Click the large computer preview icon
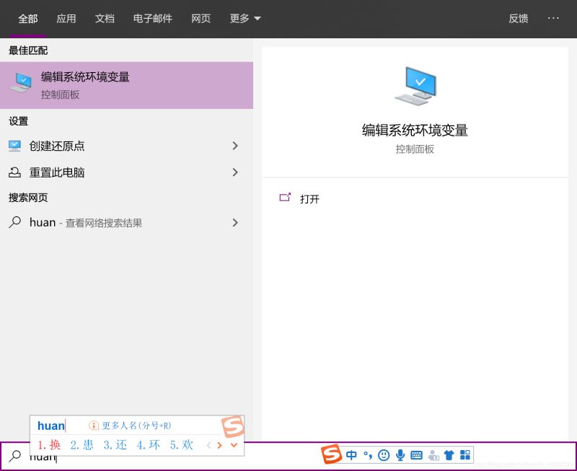577x471 pixels. (x=415, y=85)
